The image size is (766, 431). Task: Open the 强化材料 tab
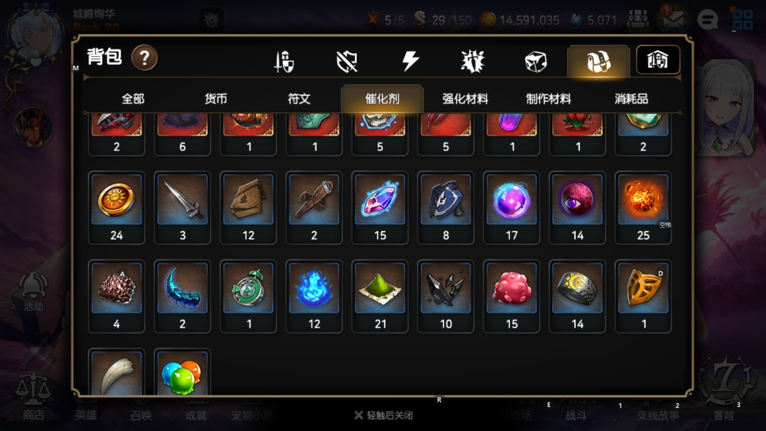465,99
